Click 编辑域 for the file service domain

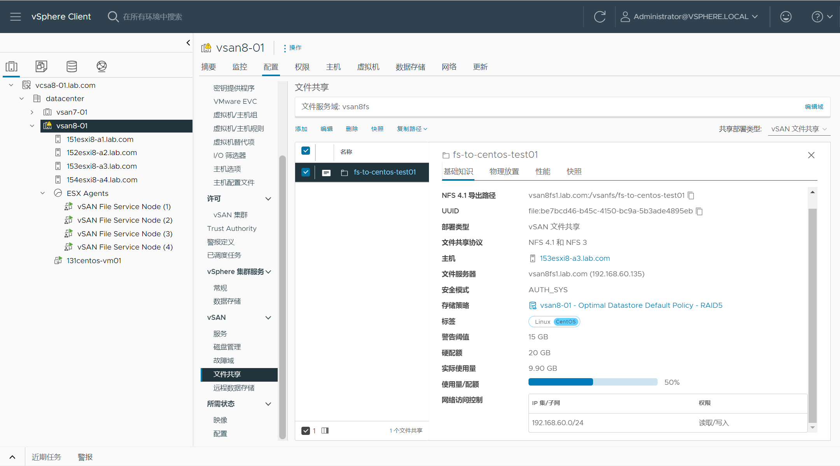[814, 107]
